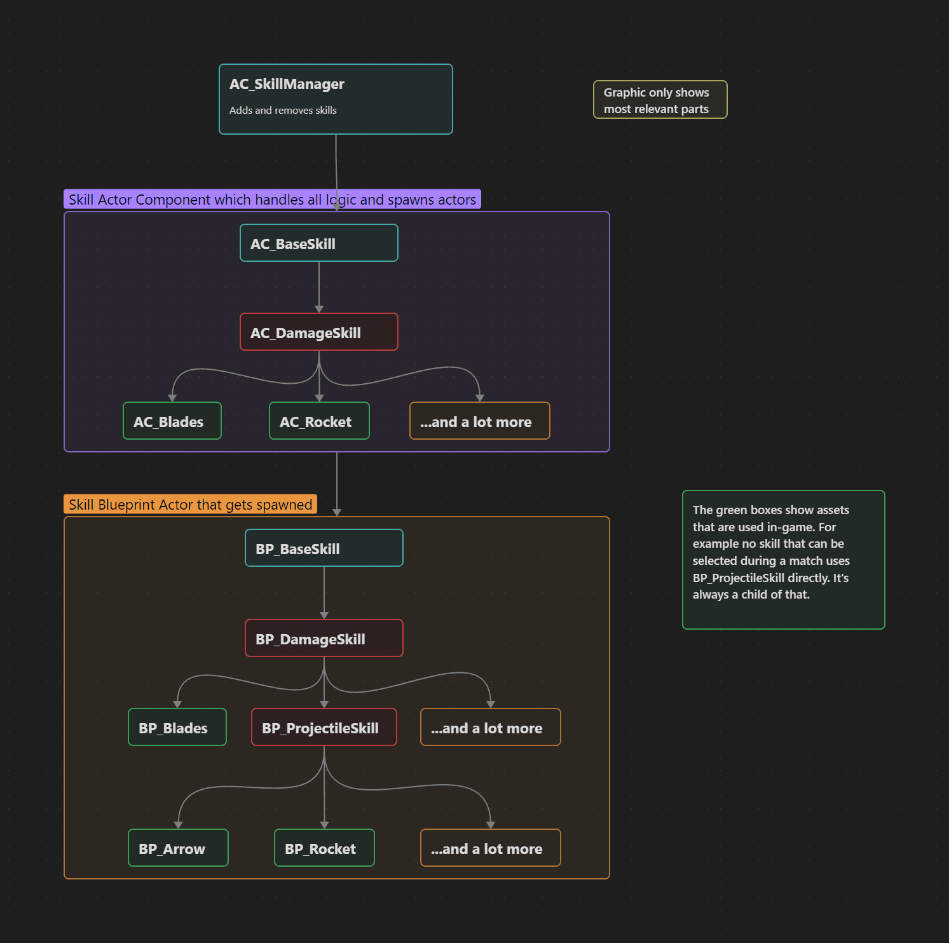Select the BP_BaseSkill card

[324, 548]
